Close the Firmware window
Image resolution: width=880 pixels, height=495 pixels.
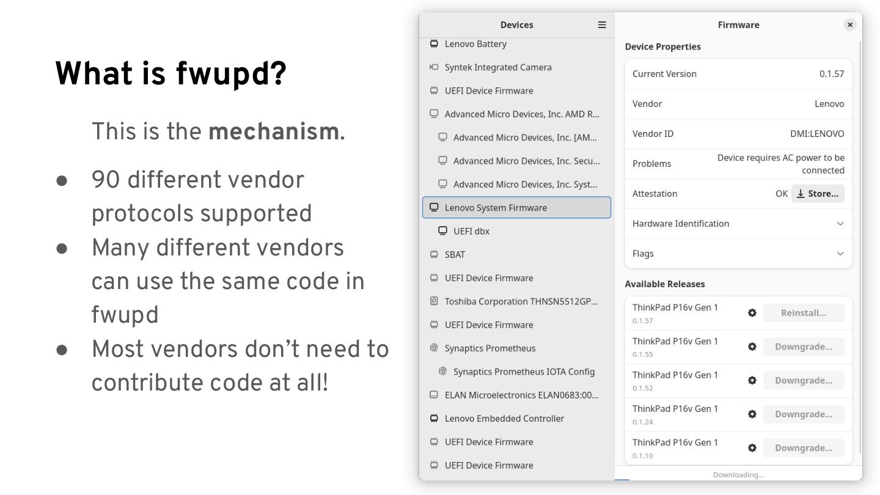pyautogui.click(x=849, y=24)
